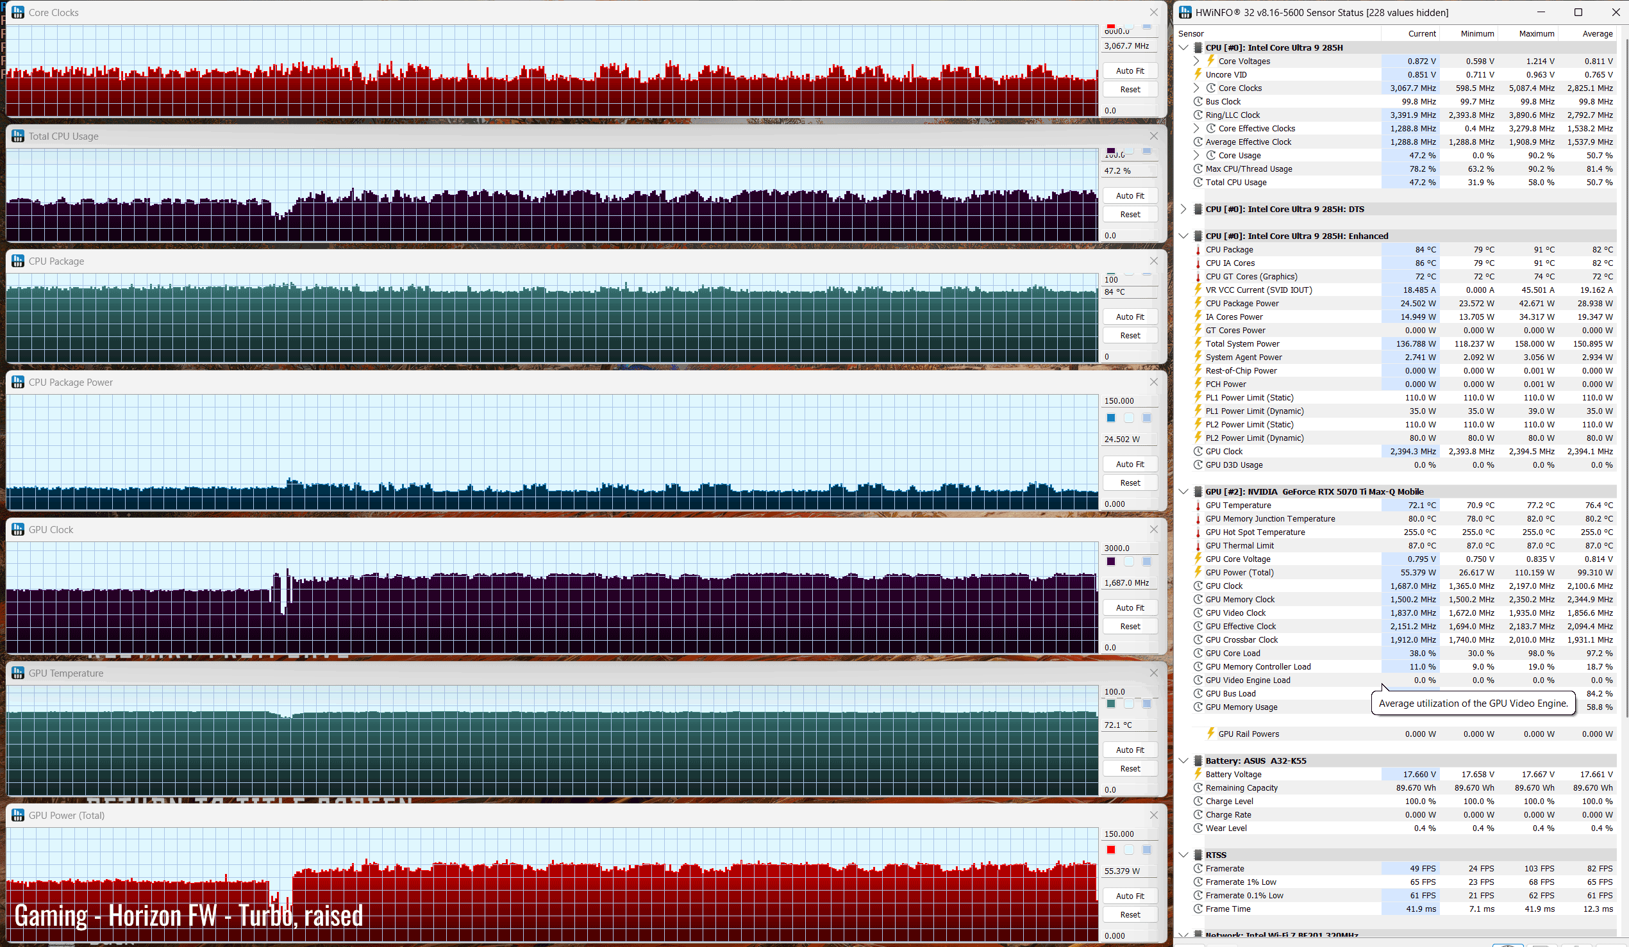Click Reset in CPU Package Power window
Screen dimensions: 1629x947
pos(1130,482)
